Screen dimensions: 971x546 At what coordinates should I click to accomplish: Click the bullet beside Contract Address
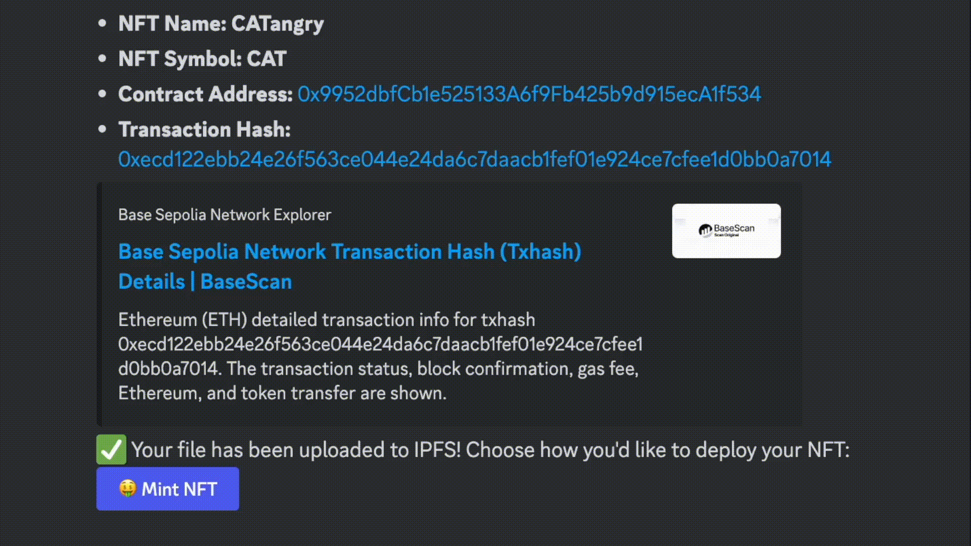(102, 94)
